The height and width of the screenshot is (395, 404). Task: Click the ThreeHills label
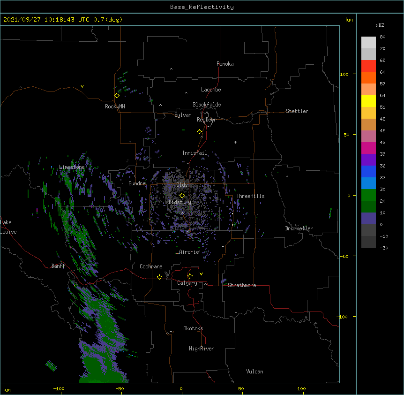point(250,196)
